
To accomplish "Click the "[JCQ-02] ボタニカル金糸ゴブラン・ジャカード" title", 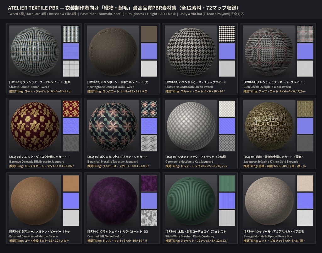I will tap(118, 157).
